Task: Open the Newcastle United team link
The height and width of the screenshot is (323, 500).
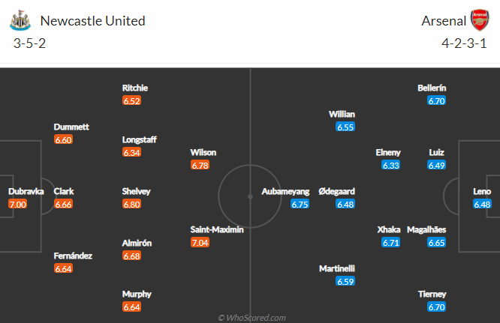Action: coord(92,21)
